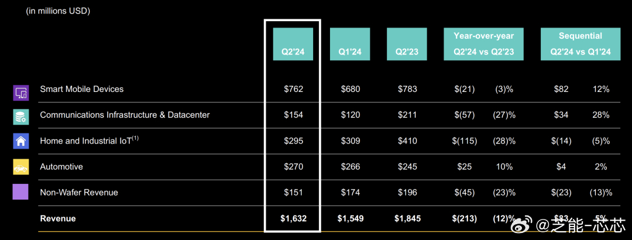Click the Non-Wafer Revenue purple square
The width and height of the screenshot is (632, 240).
20,192
